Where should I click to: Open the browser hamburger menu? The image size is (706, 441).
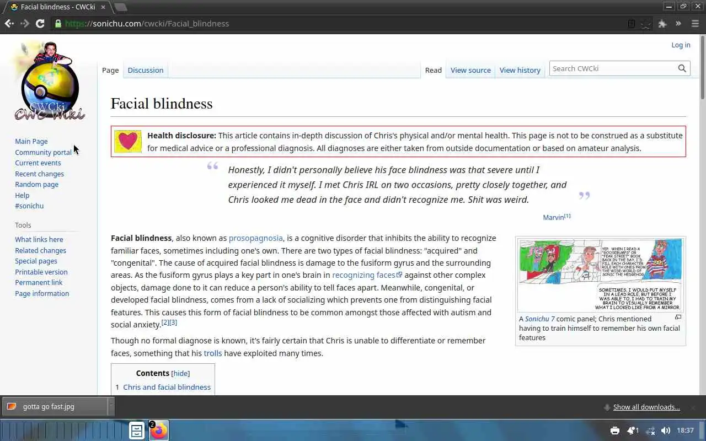pyautogui.click(x=695, y=23)
